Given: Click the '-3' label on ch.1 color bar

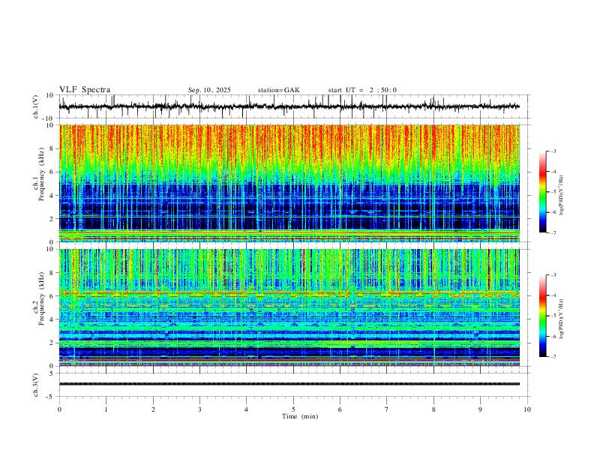Looking at the screenshot, I should point(553,151).
